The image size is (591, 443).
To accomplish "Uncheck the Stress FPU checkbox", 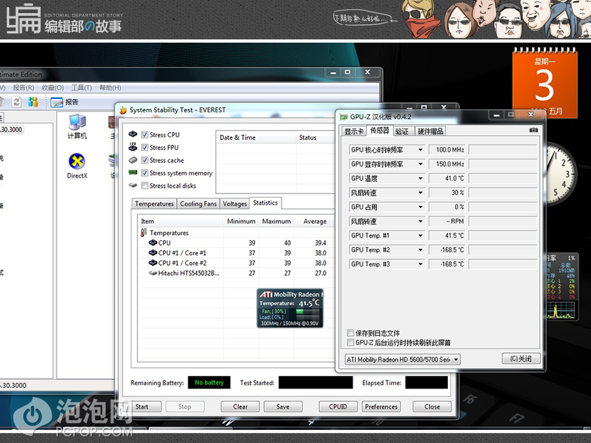I will 145,147.
